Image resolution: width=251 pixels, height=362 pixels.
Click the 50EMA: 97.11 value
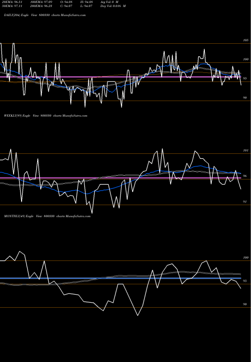point(12,6)
